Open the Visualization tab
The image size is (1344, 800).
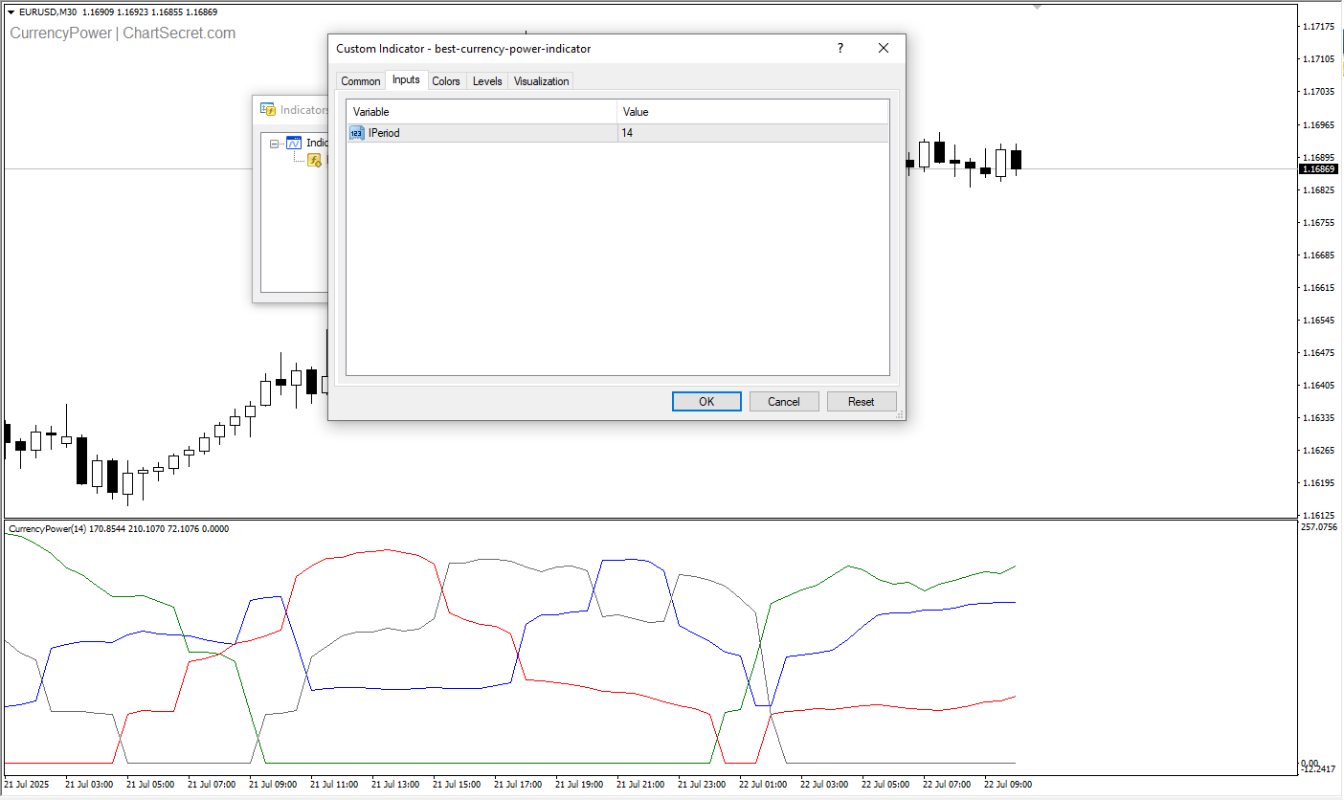pos(541,81)
